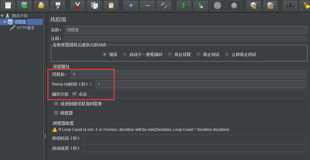The image size is (310, 160).
Task: Click the plus Add icon in toolbar
Action: click(131, 5)
